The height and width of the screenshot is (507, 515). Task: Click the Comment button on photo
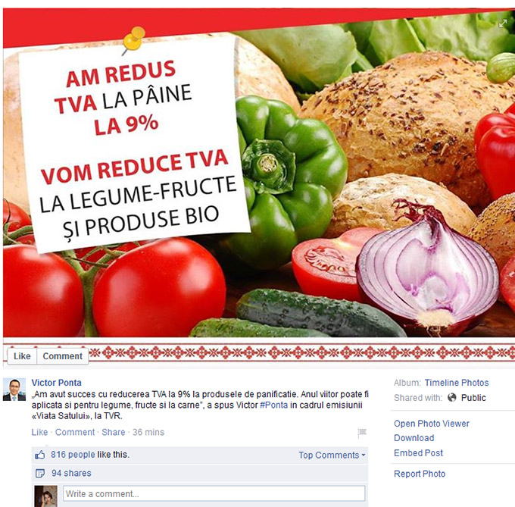62,356
